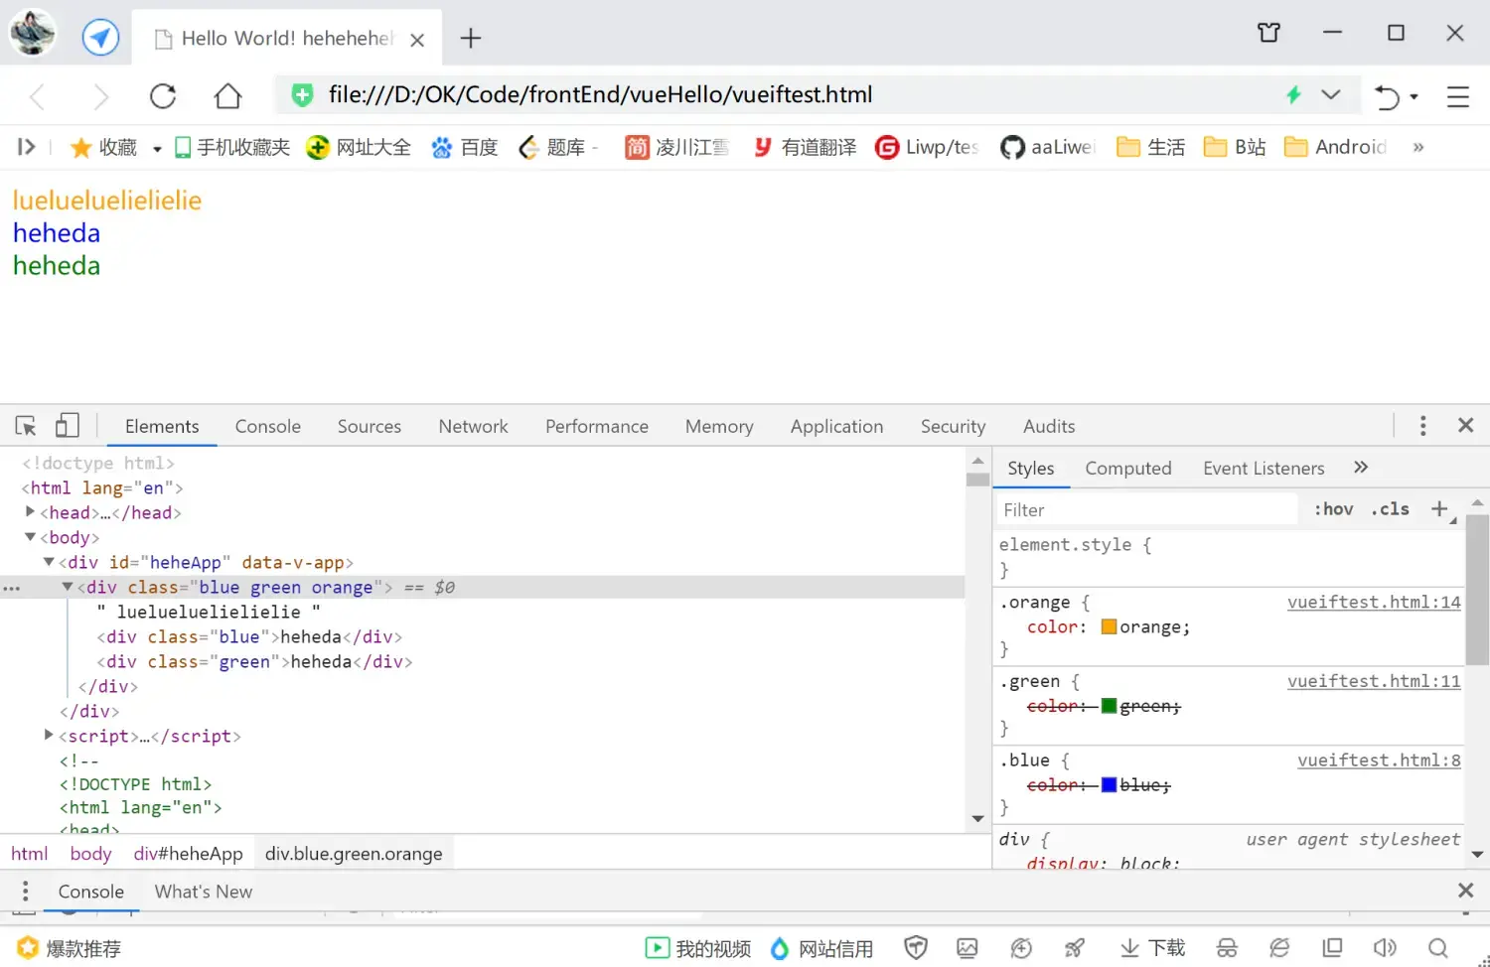1490x967 pixels.
Task: Open the 百度 bookmark
Action: click(x=464, y=147)
